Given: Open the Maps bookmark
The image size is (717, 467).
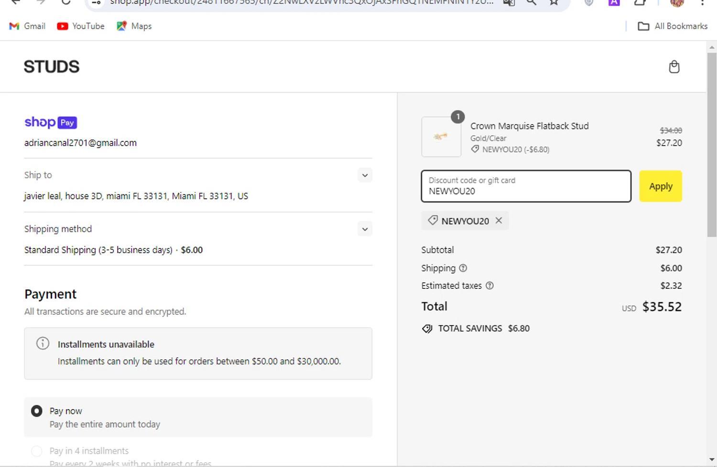Looking at the screenshot, I should pos(134,26).
